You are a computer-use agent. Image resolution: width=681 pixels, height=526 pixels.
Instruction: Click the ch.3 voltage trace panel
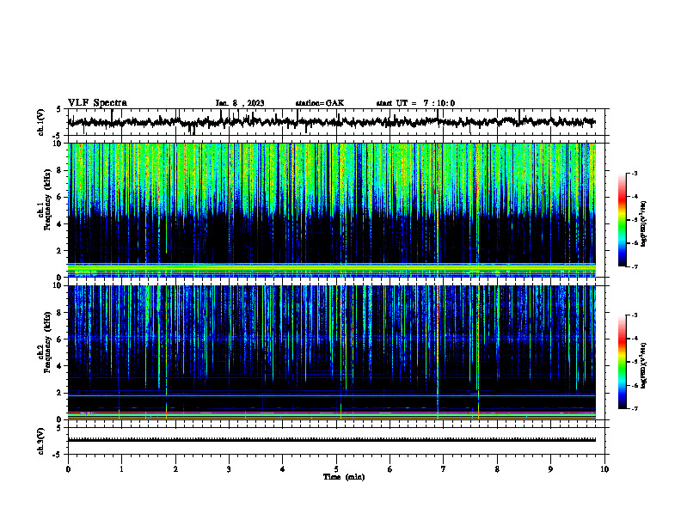(332, 440)
